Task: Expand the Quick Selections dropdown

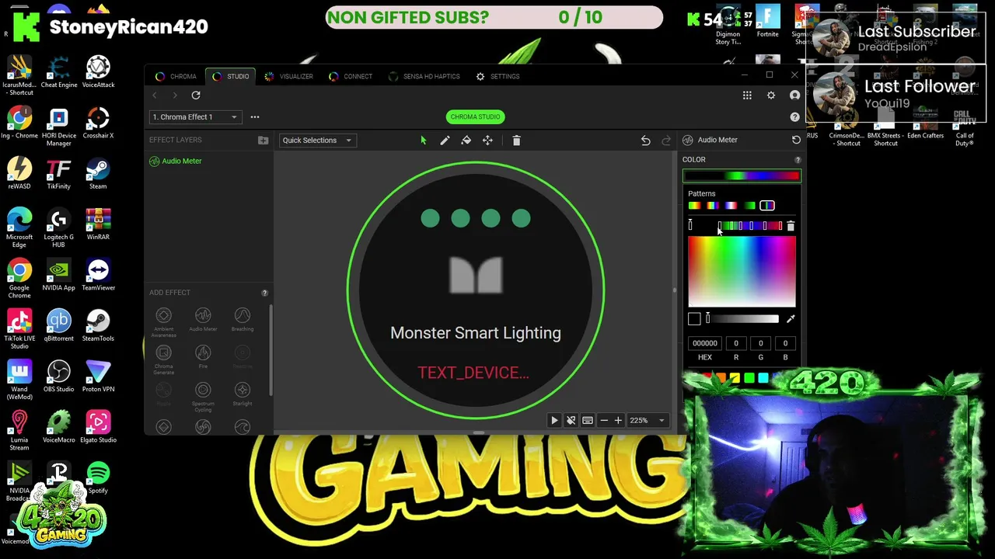Action: tap(317, 141)
